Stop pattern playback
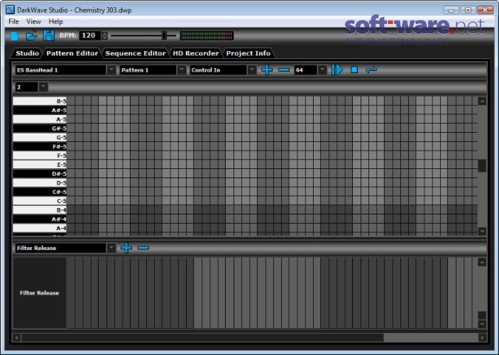This screenshot has height=355, width=499. click(x=354, y=70)
